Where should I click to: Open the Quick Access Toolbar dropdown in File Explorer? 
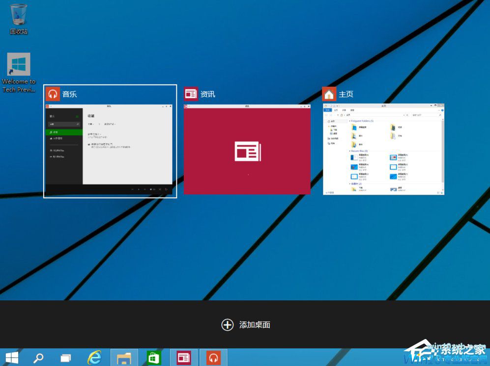pyautogui.click(x=336, y=105)
